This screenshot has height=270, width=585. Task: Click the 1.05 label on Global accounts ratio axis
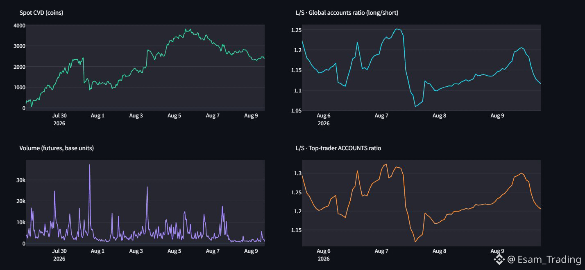point(297,110)
